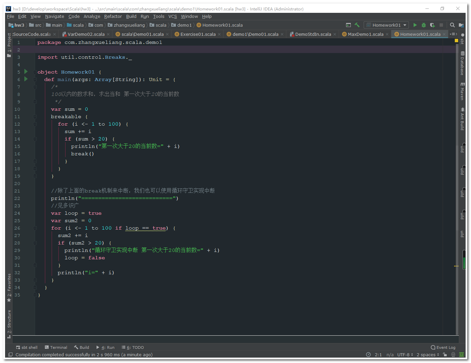Build project with the hammer icon
Viewport: 471px width, 363px height.
(357, 25)
